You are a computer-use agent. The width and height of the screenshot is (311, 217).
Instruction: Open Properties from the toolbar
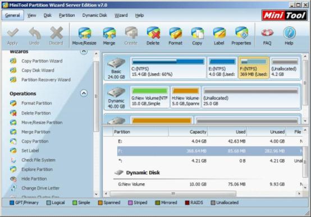pos(241,33)
